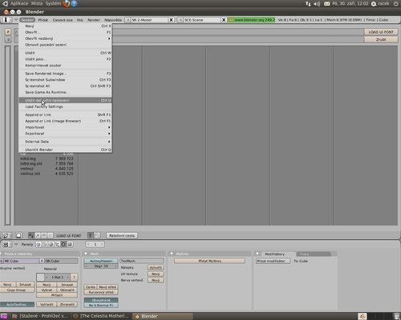Select the Scene context icon in Panely row

(70, 244)
